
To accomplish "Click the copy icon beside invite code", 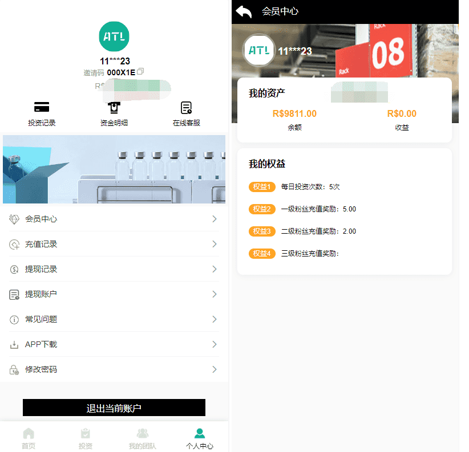I will pyautogui.click(x=140, y=72).
